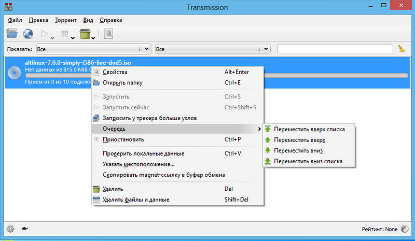The height and width of the screenshot is (241, 415).
Task: Choose Открыть папку in context menu
Action: tap(177, 83)
